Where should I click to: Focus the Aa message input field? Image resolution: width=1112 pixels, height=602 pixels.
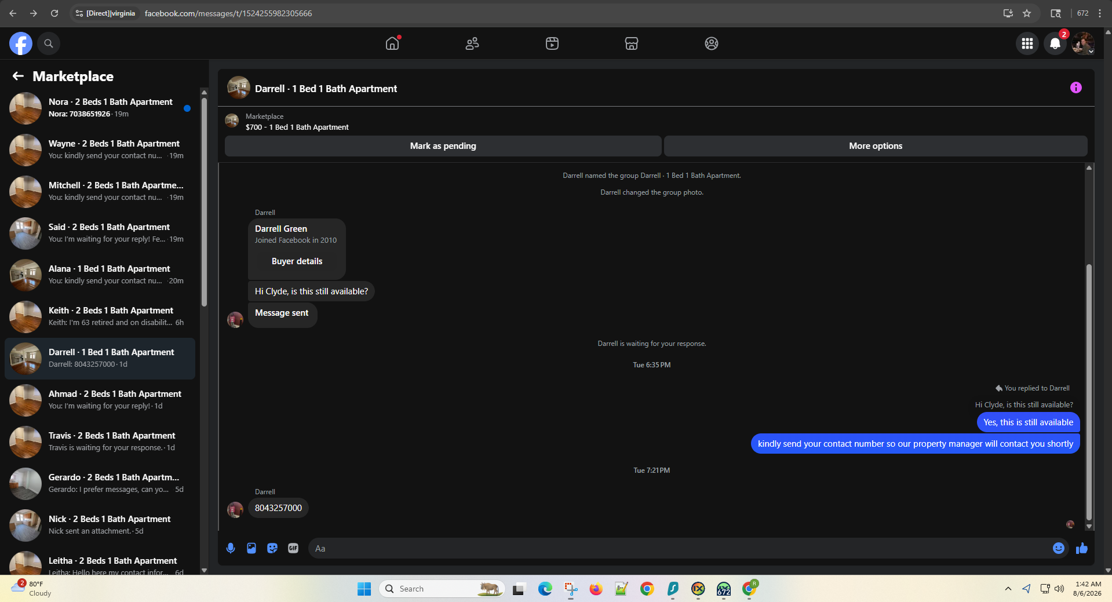[x=681, y=548]
